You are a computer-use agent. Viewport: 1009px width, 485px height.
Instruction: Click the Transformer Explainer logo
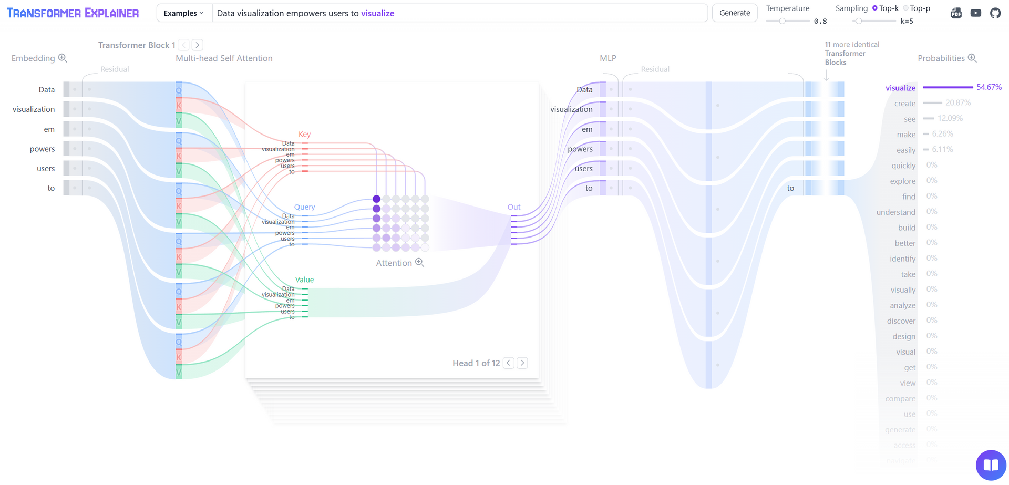pyautogui.click(x=73, y=13)
